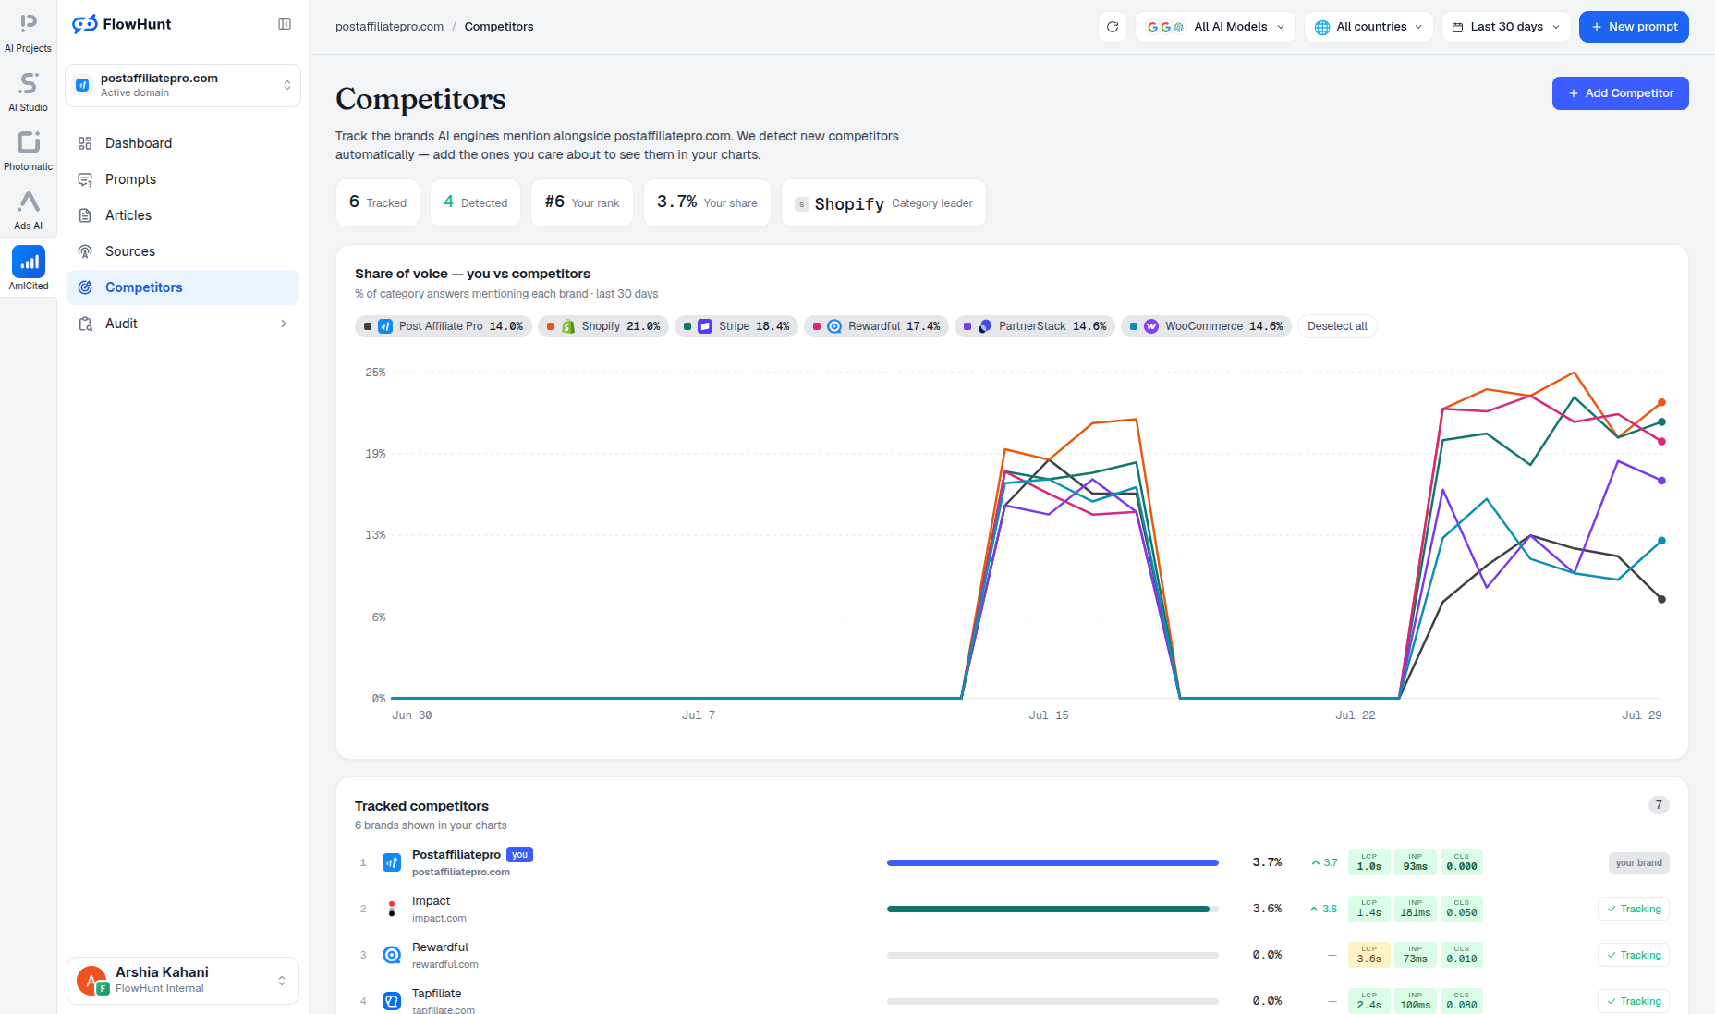Click the Dashboard grid icon

pos(85,143)
